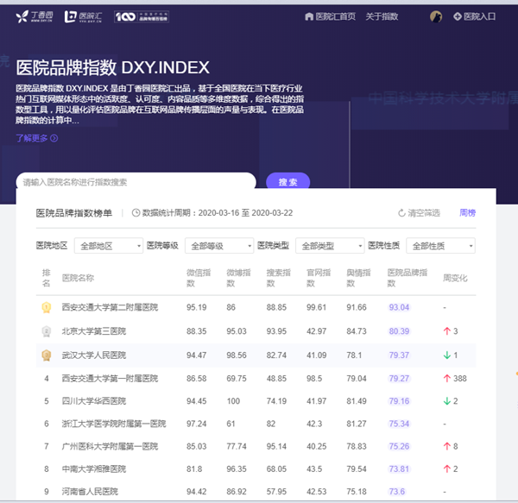Click brand index value 79.37

tap(399, 355)
